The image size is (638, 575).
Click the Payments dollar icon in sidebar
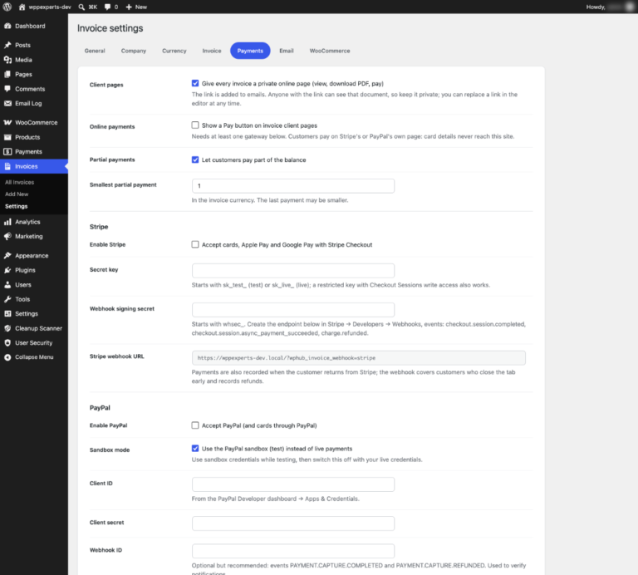pyautogui.click(x=7, y=152)
